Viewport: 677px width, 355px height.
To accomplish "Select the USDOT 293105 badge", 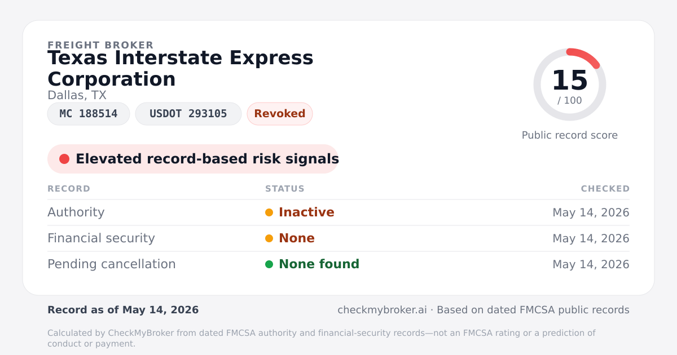I will click(188, 114).
